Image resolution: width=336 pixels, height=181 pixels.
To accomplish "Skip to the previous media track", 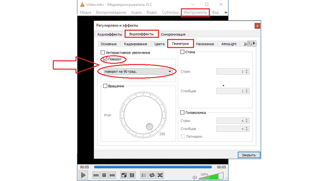I will 96,175.
